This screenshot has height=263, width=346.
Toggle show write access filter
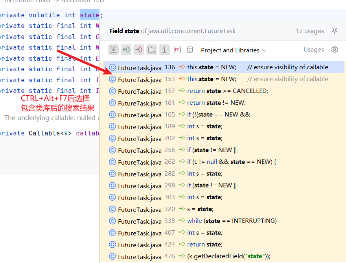click(x=138, y=50)
